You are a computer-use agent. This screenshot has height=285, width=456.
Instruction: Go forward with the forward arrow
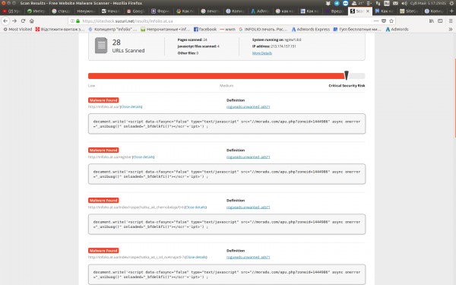click(14, 21)
